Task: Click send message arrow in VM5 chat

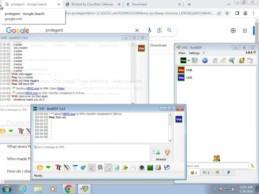Action: [156, 152]
